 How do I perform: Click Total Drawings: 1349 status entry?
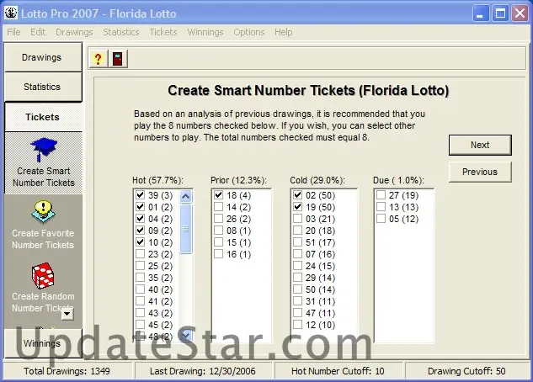pyautogui.click(x=67, y=371)
